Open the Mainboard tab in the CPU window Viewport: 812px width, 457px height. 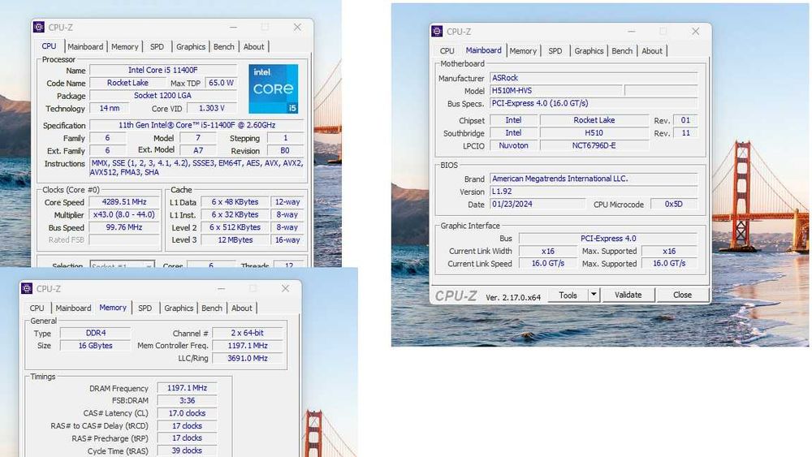[x=85, y=46]
